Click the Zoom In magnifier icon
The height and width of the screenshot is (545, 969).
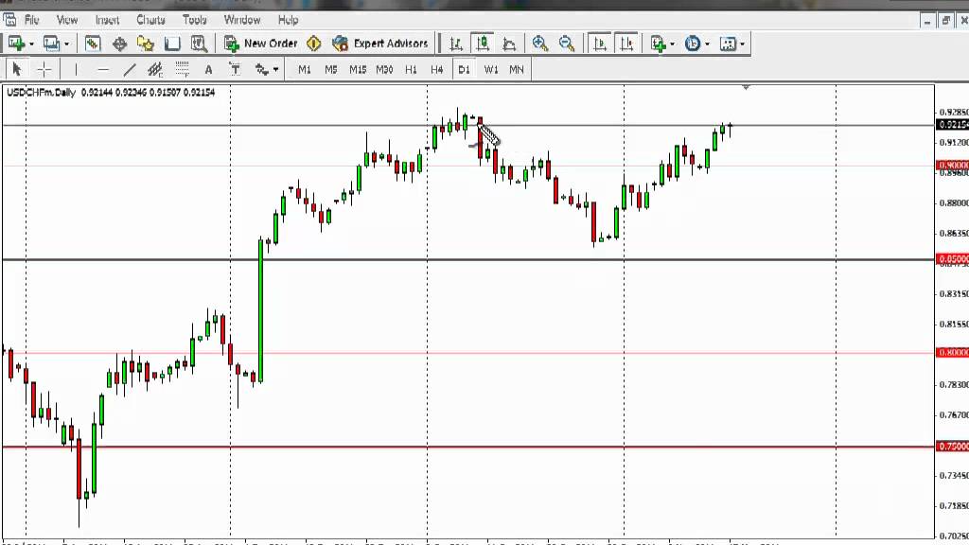tap(539, 44)
